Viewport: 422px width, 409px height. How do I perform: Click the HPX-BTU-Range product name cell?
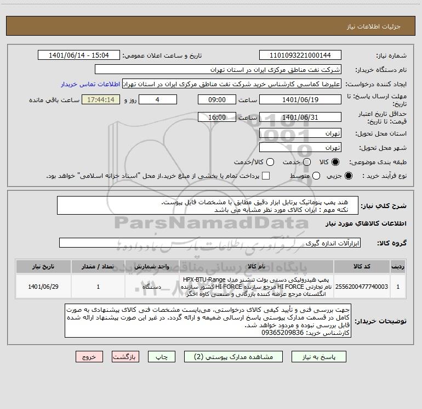(x=256, y=287)
